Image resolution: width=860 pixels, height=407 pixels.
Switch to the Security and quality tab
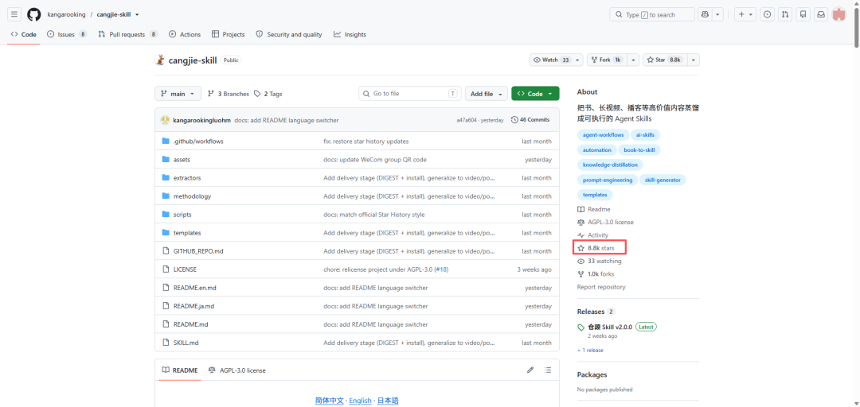[x=289, y=34]
